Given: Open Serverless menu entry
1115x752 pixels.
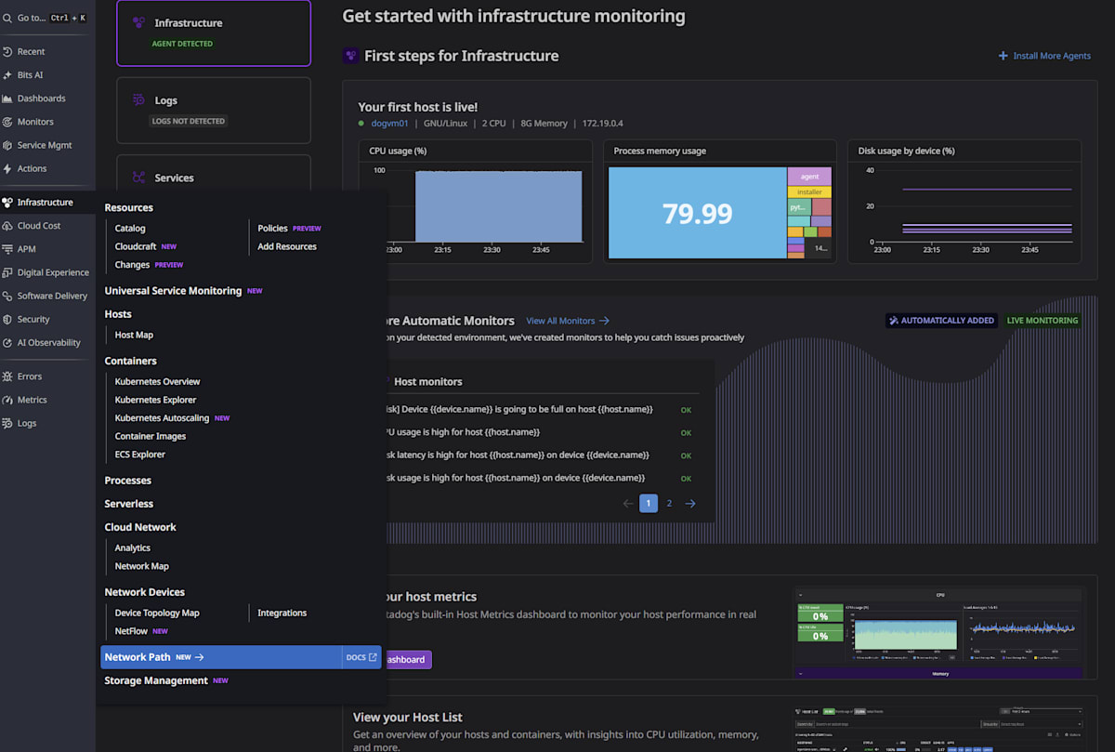Looking at the screenshot, I should click(x=128, y=504).
